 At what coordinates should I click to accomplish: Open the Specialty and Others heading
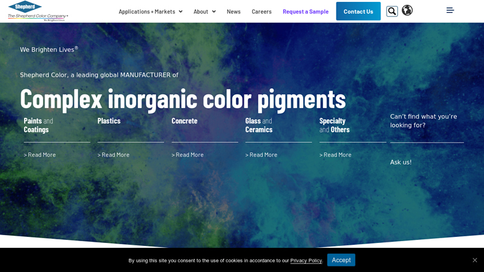[x=335, y=125]
